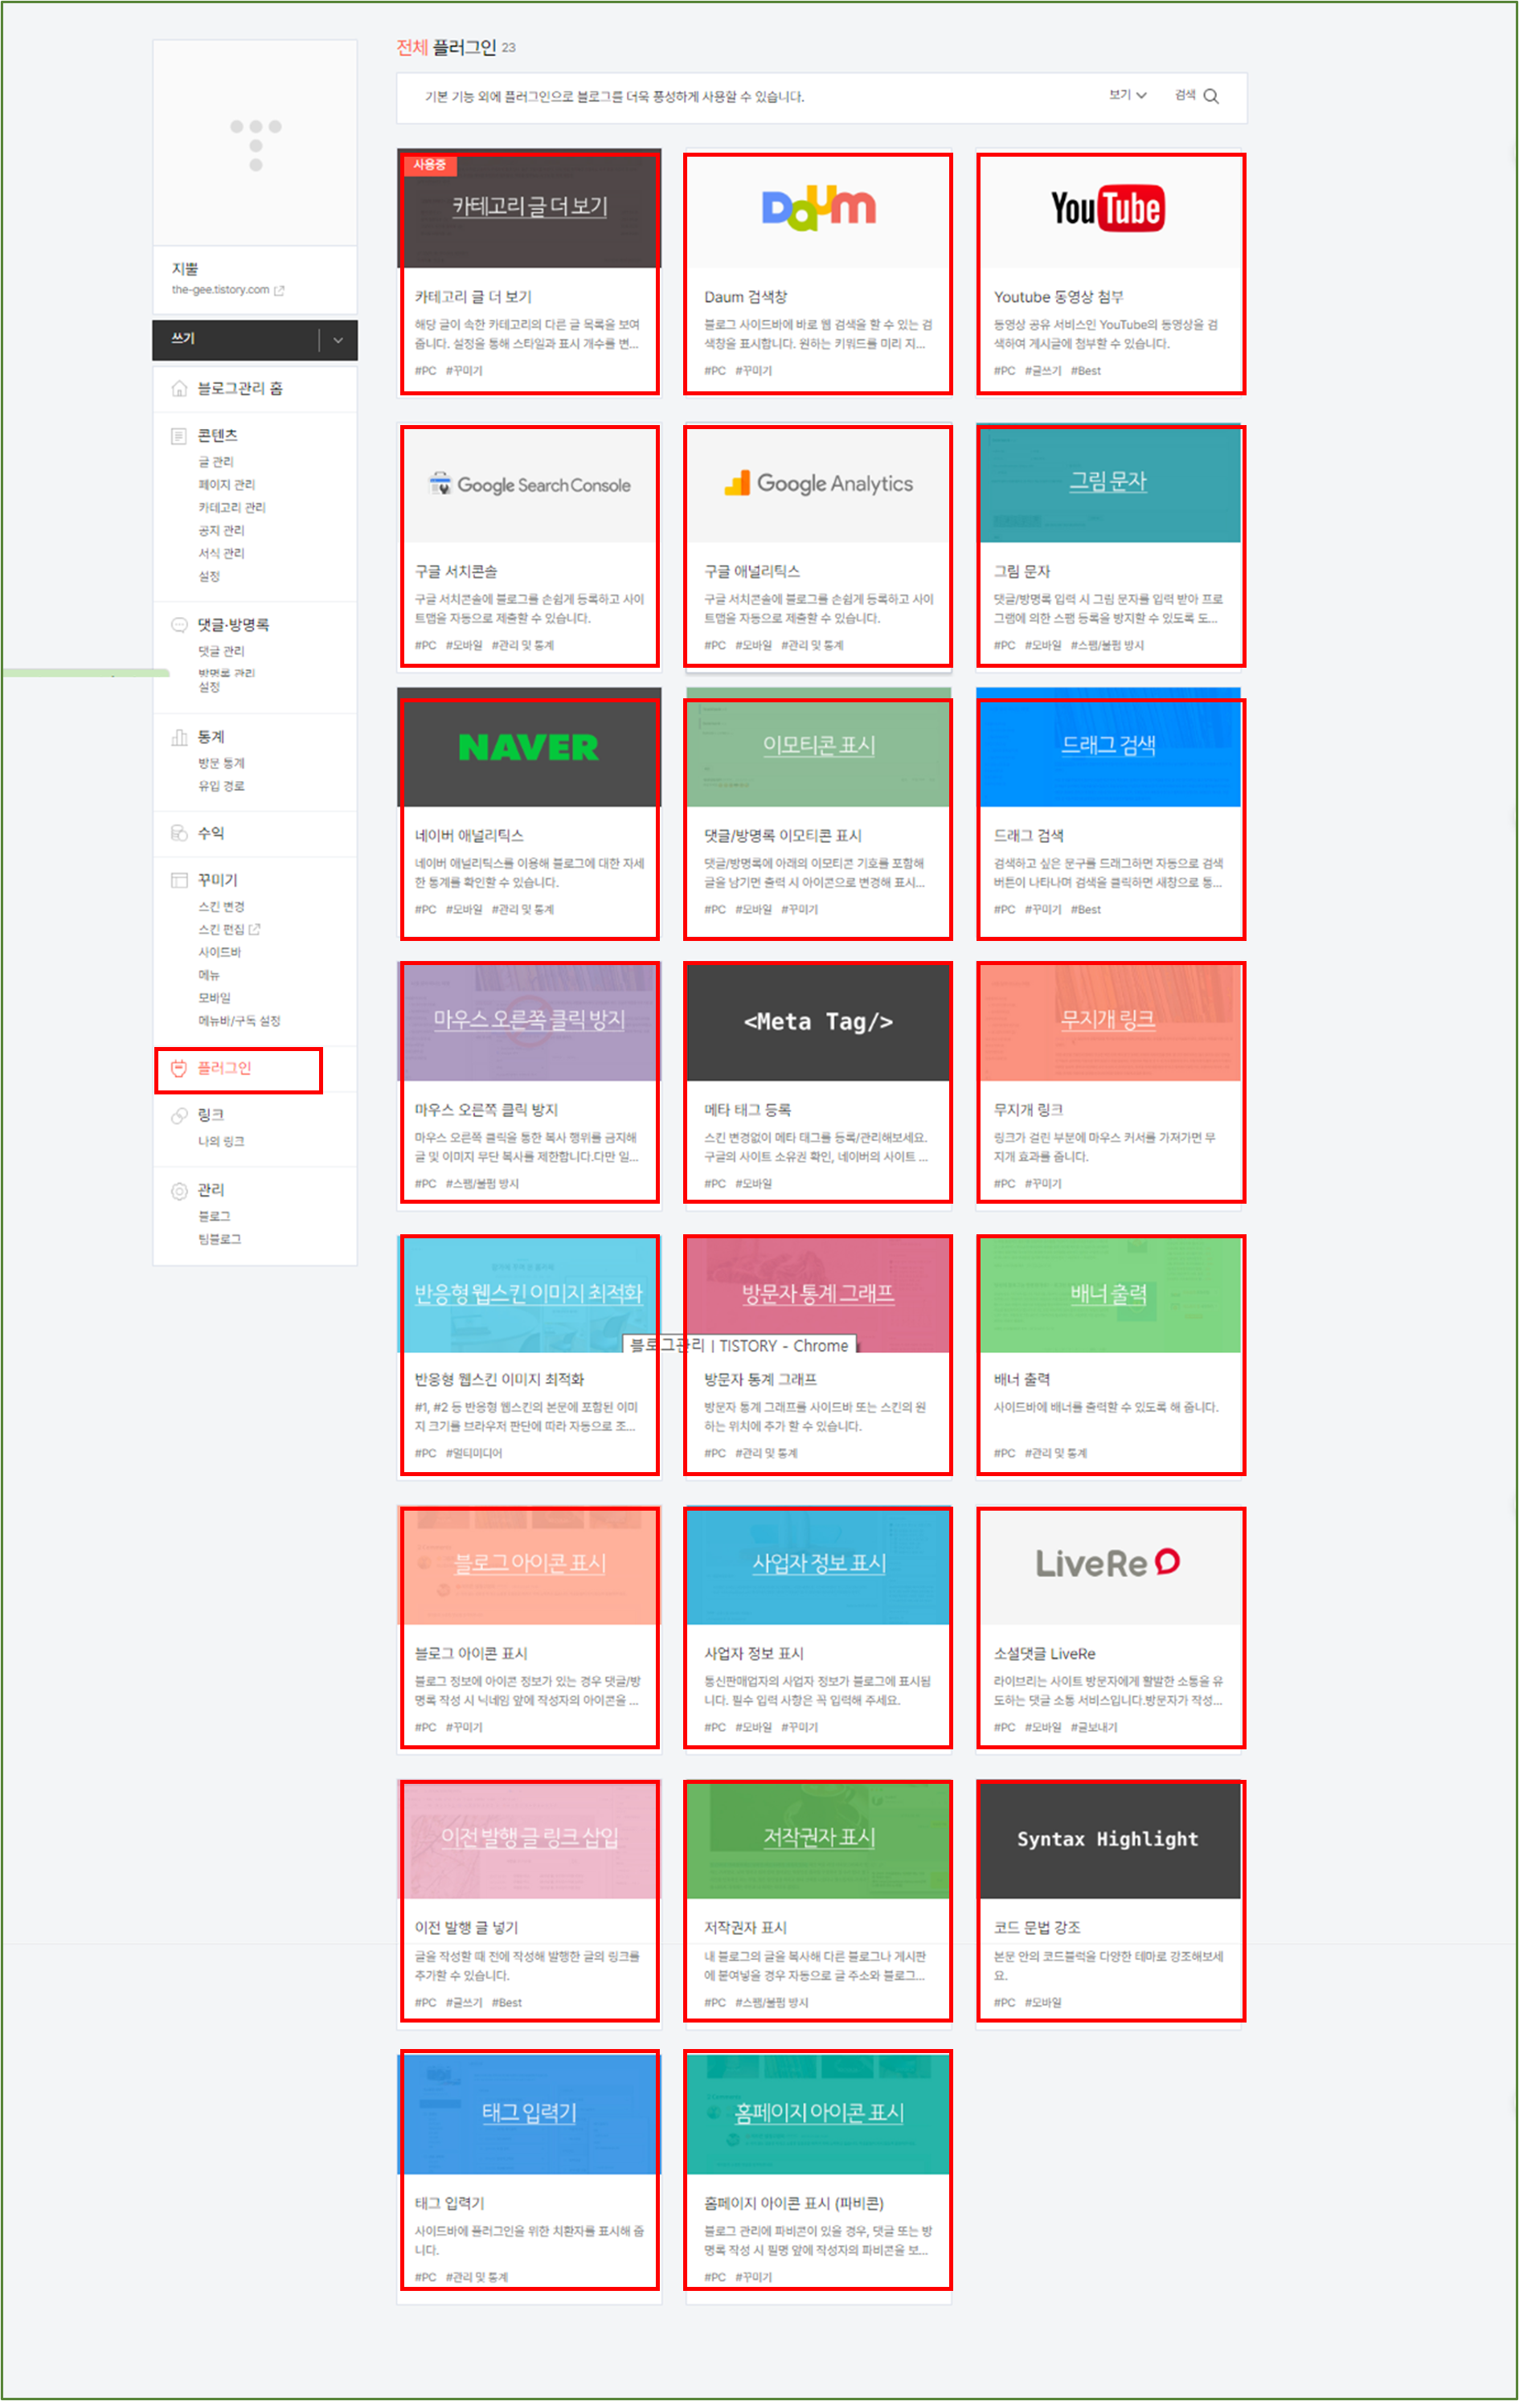Open the 보기 view dropdown

tap(1127, 96)
